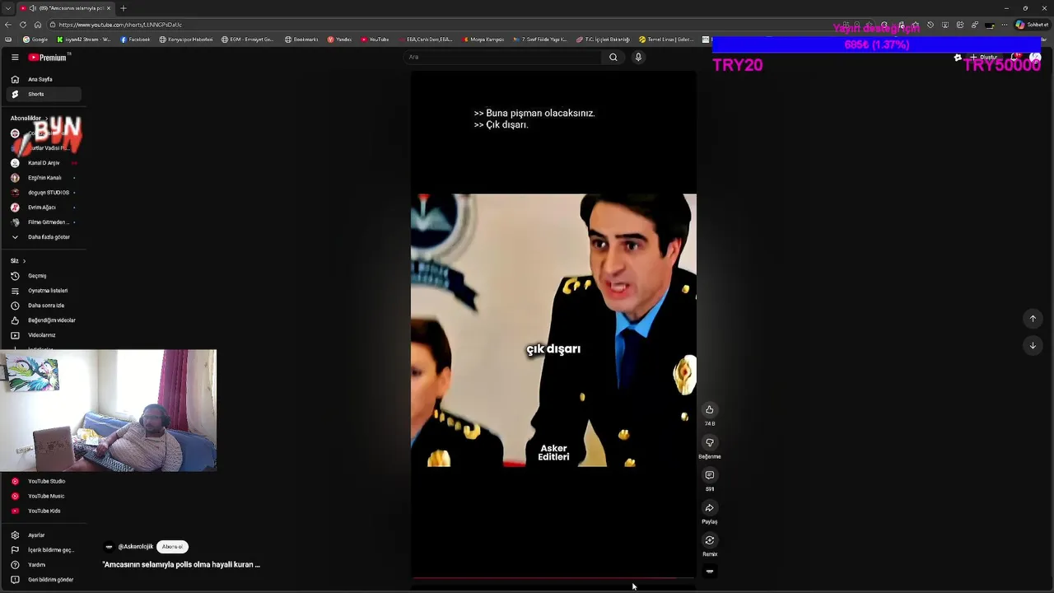This screenshot has width=1054, height=593.
Task: Close the current YouTube tab
Action: 109,8
